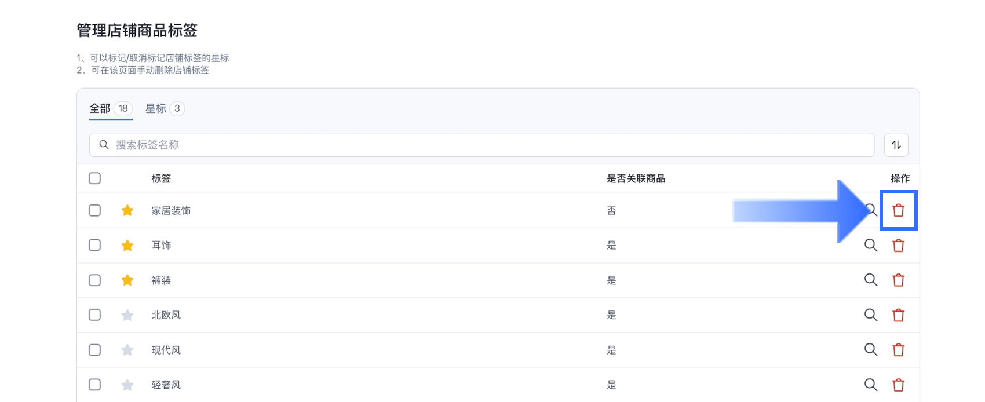Screen dimensions: 985x402
Task: Delete the 裤装 tag
Action: click(898, 280)
